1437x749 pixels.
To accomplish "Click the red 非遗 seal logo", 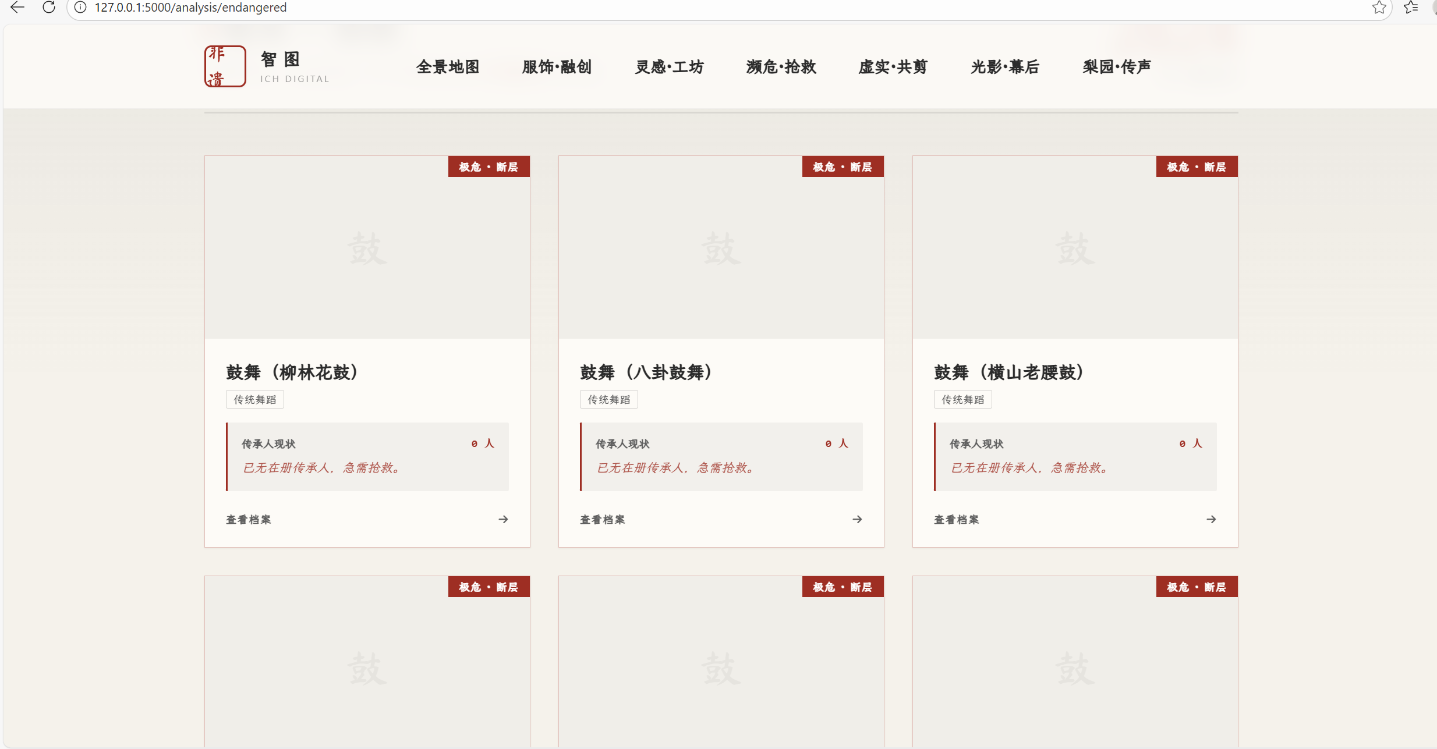I will [225, 66].
